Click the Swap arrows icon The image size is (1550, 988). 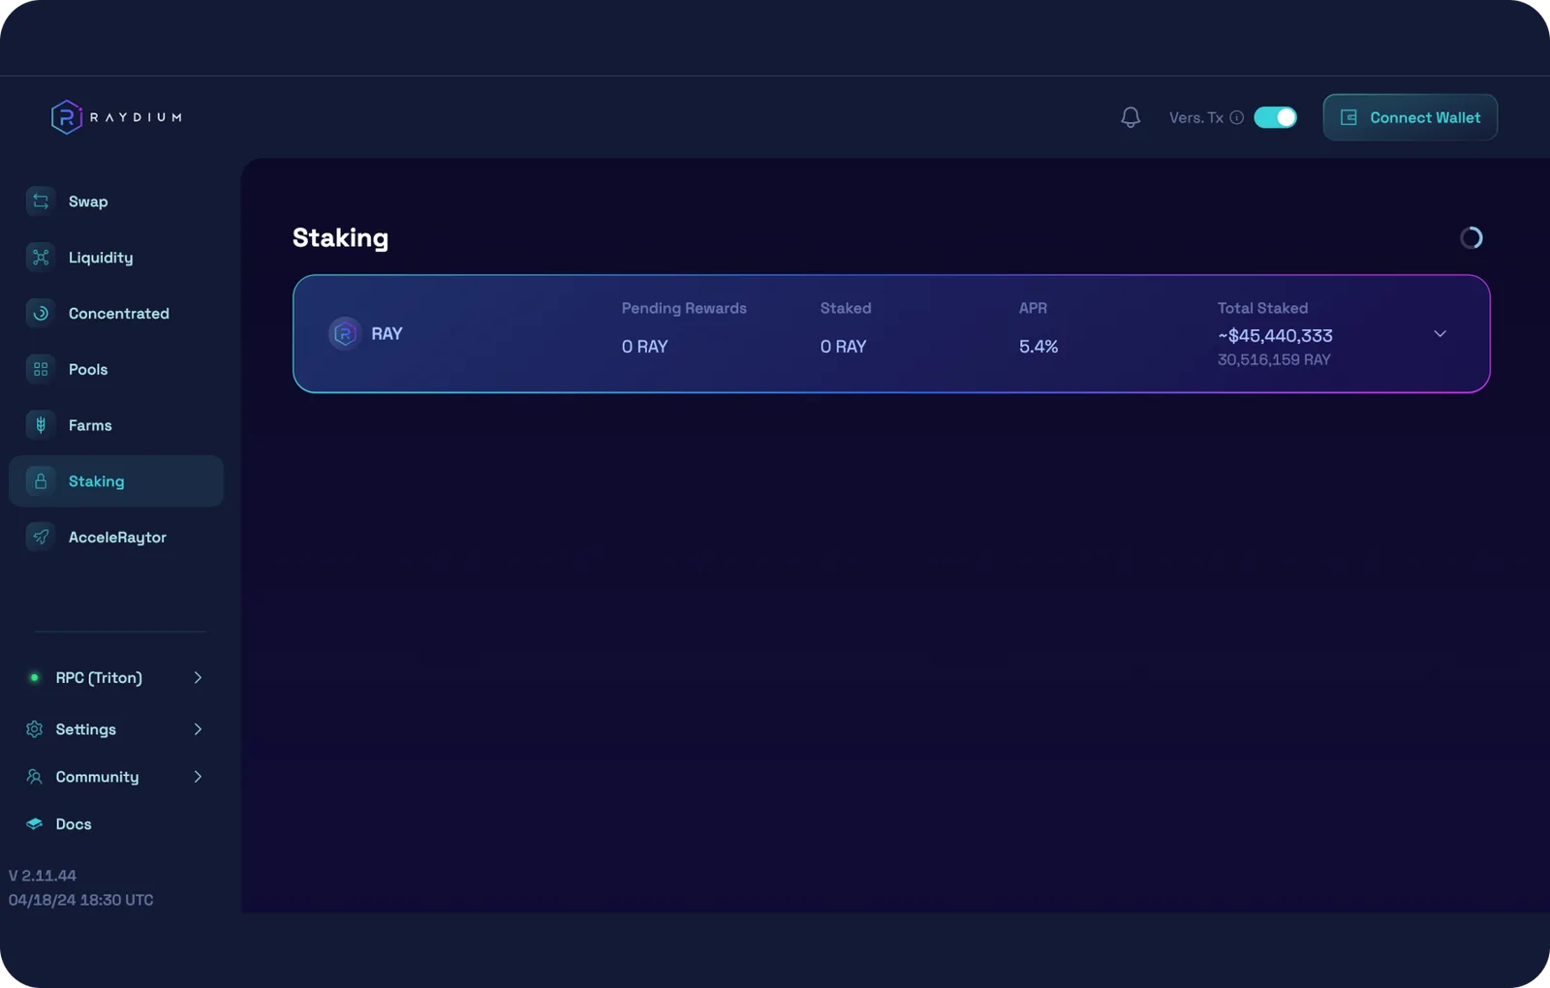click(41, 201)
